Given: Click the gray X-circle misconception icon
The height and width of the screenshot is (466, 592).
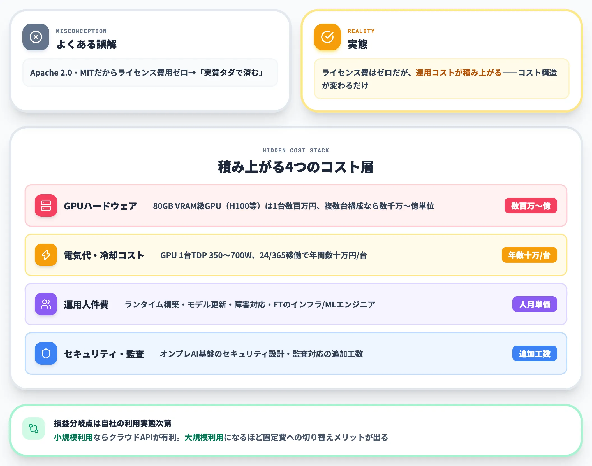Looking at the screenshot, I should [x=36, y=37].
